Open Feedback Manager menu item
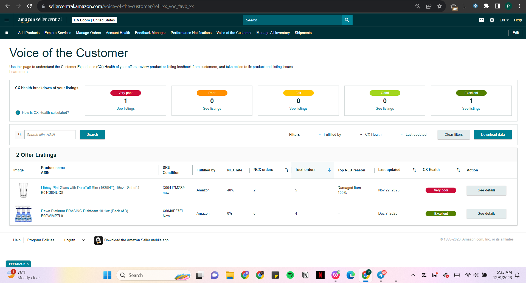The height and width of the screenshot is (283, 526). (150, 33)
